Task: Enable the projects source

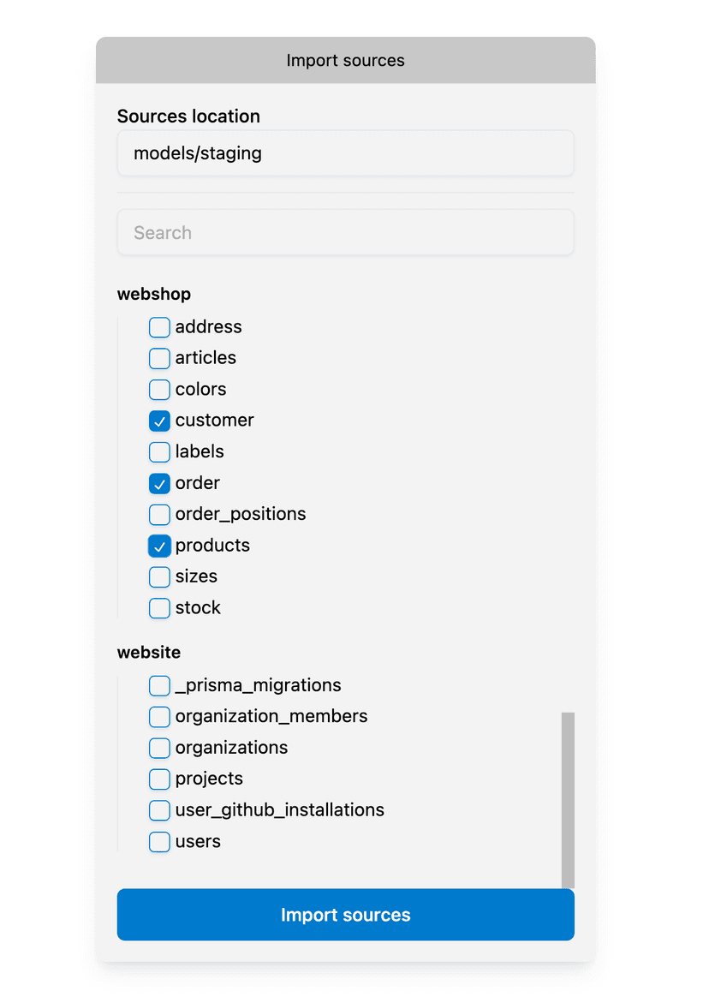Action: point(159,779)
